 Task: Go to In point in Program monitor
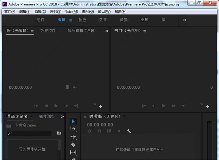[x=144, y=106]
